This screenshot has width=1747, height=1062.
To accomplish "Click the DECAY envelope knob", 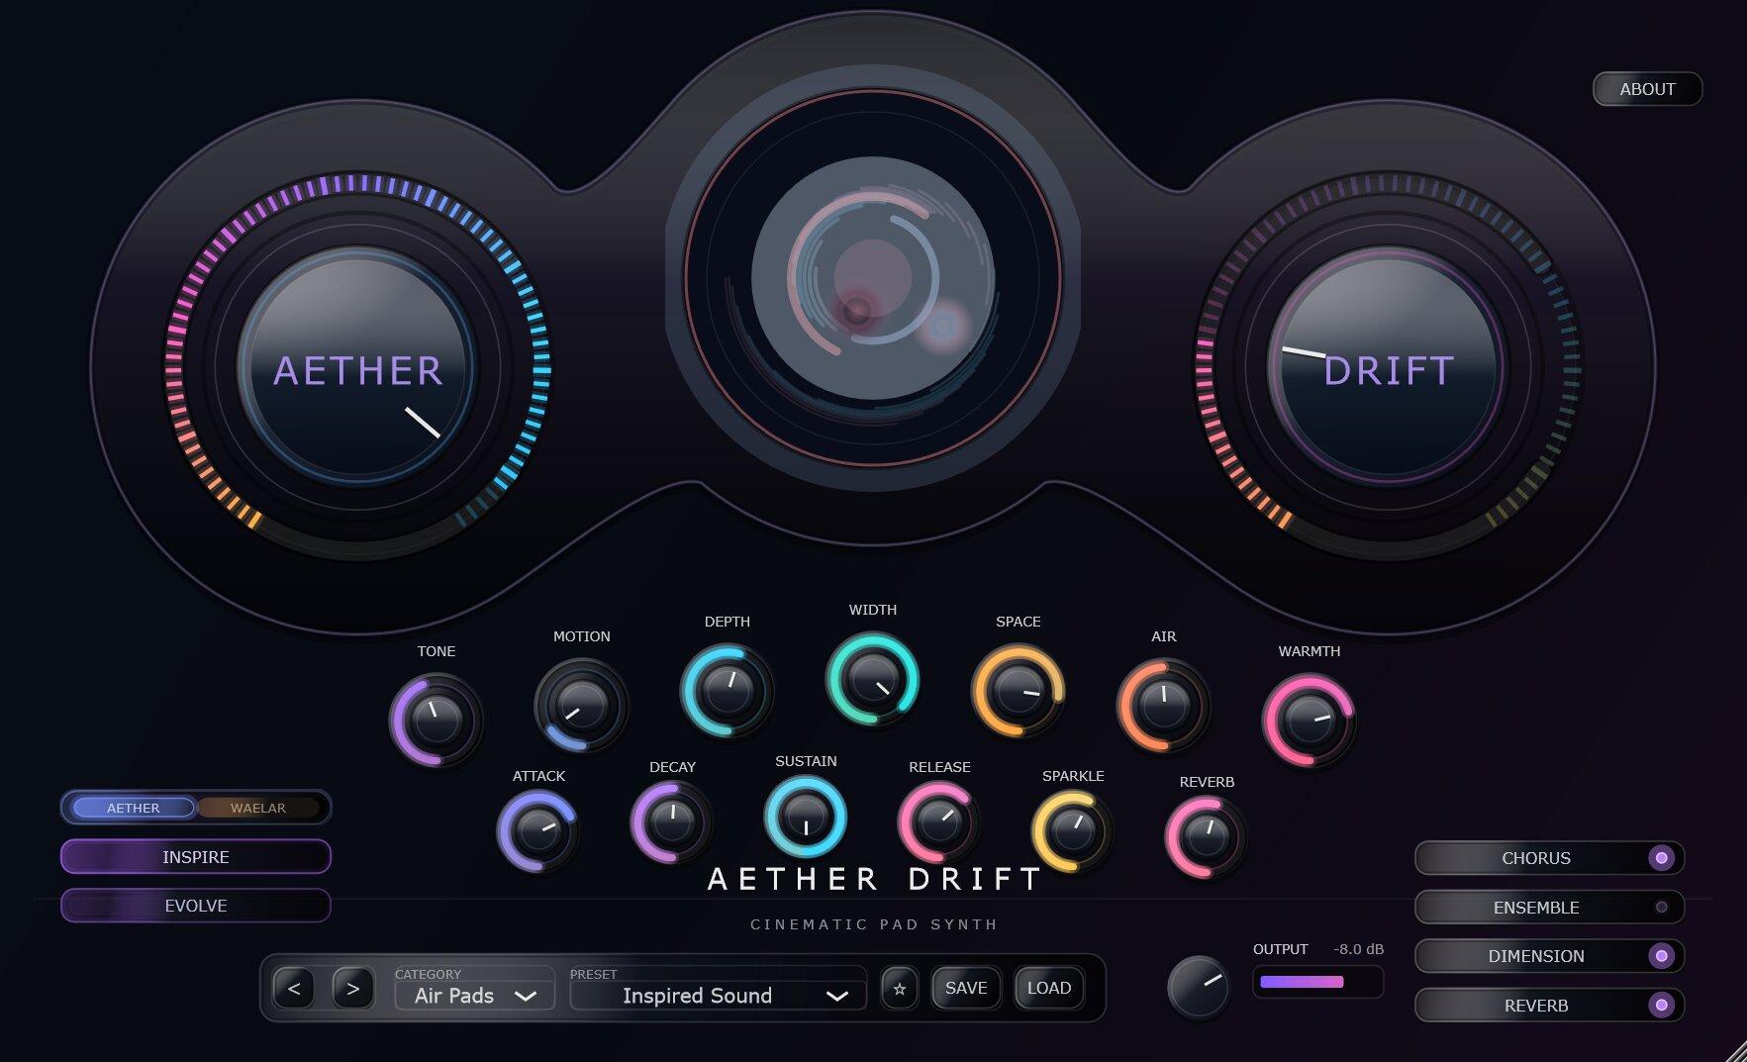I will click(x=672, y=821).
